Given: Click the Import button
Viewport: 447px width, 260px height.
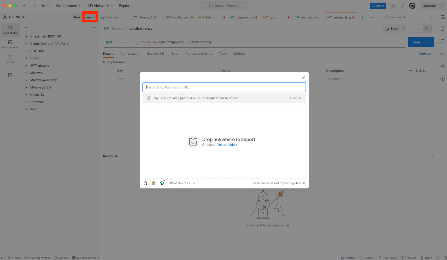Looking at the screenshot, I should point(90,17).
